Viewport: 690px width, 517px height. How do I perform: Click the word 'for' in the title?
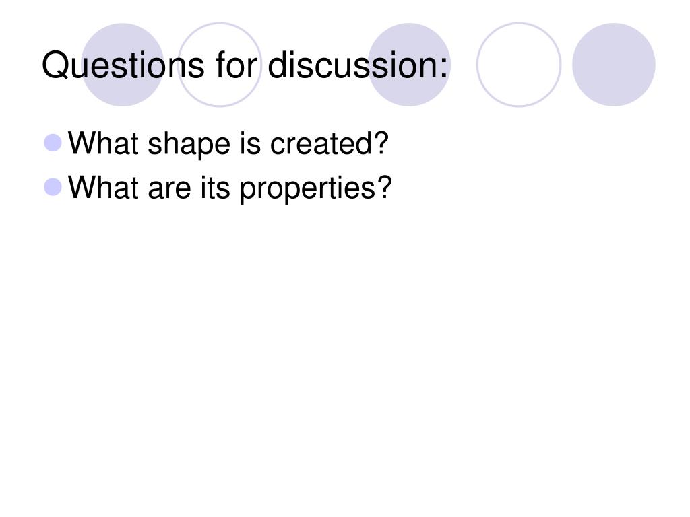point(237,65)
